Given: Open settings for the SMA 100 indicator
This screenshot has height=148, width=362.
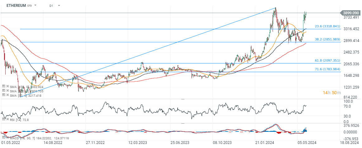Looking at the screenshot, I should coord(3,86).
